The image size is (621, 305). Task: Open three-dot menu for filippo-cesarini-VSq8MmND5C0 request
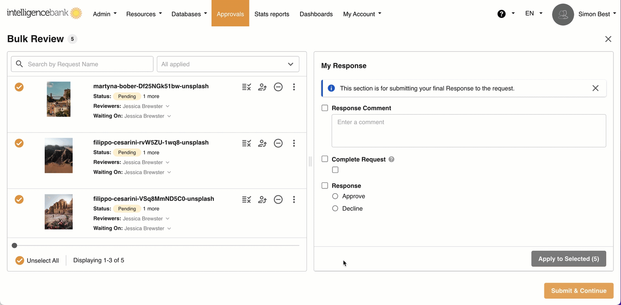click(x=294, y=200)
